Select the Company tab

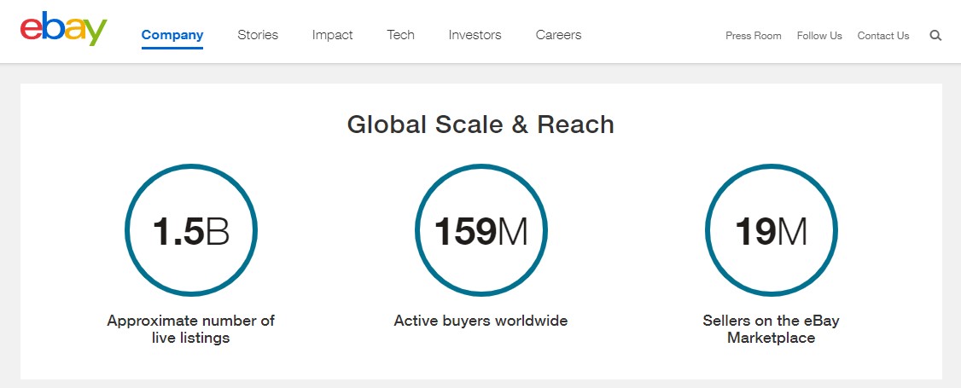coord(172,35)
